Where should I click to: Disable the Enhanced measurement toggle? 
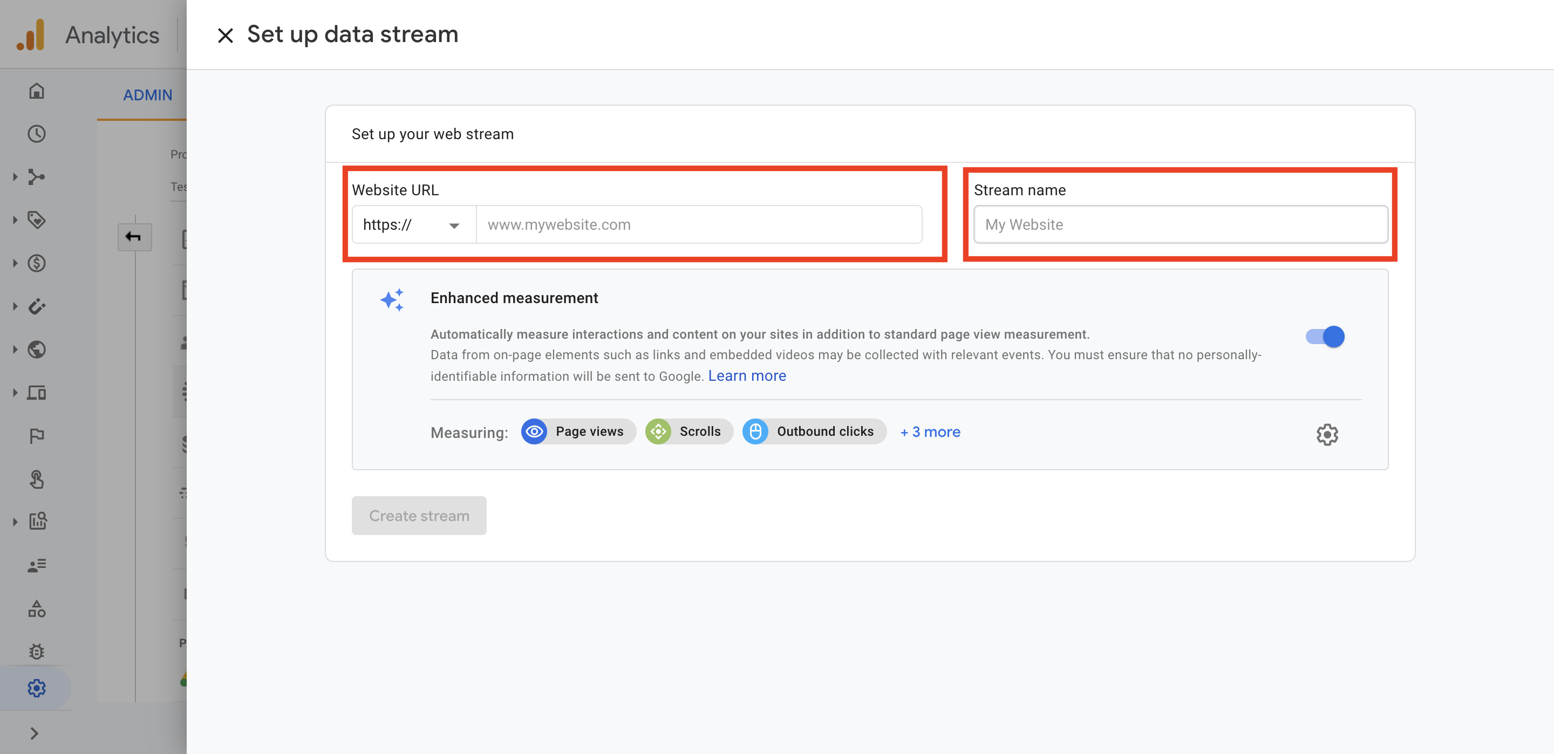pyautogui.click(x=1325, y=337)
